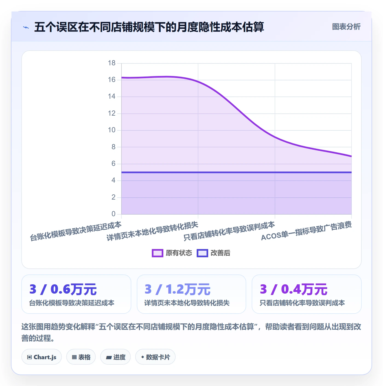Viewport: 383px width, 386px height.
Task: Click card caption 详情页未本地化导致转化损失
Action: tap(187, 303)
